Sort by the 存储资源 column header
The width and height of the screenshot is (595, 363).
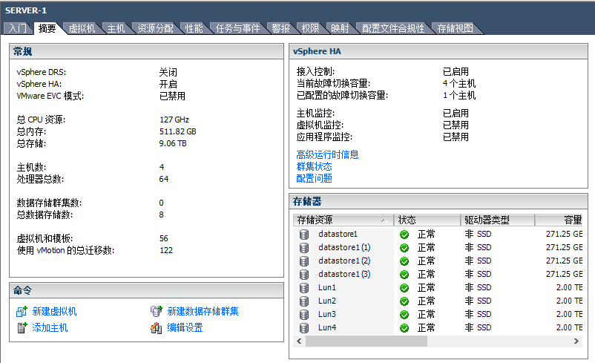pos(341,220)
